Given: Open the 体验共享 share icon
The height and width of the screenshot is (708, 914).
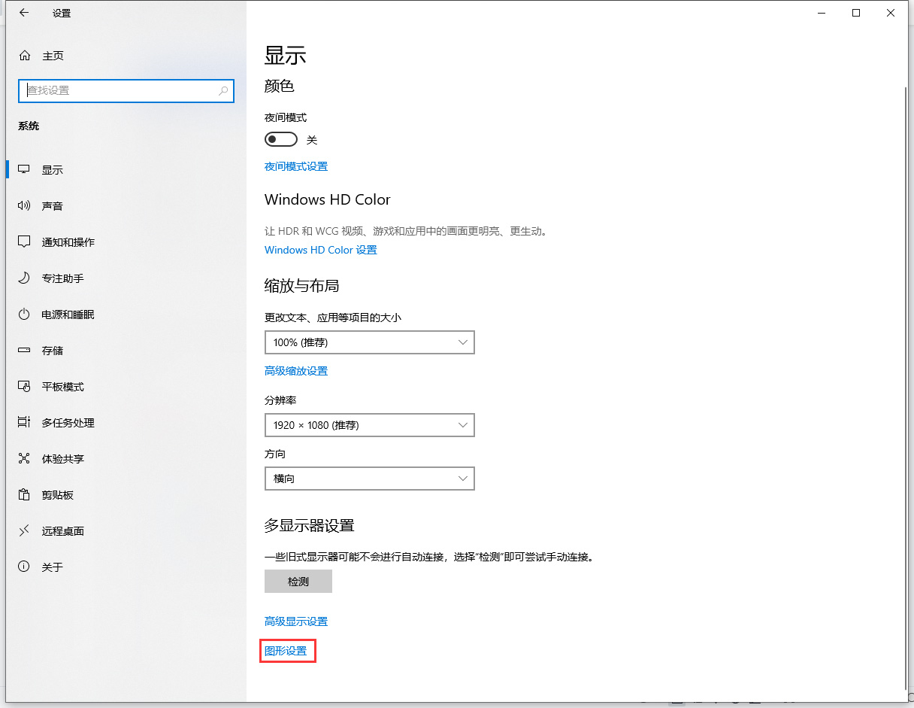Looking at the screenshot, I should coord(25,459).
